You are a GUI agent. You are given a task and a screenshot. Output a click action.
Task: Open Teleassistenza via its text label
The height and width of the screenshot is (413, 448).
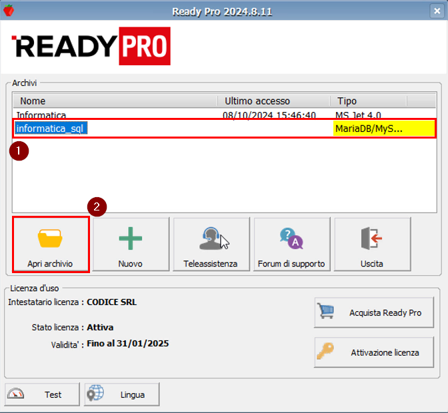[x=211, y=264]
